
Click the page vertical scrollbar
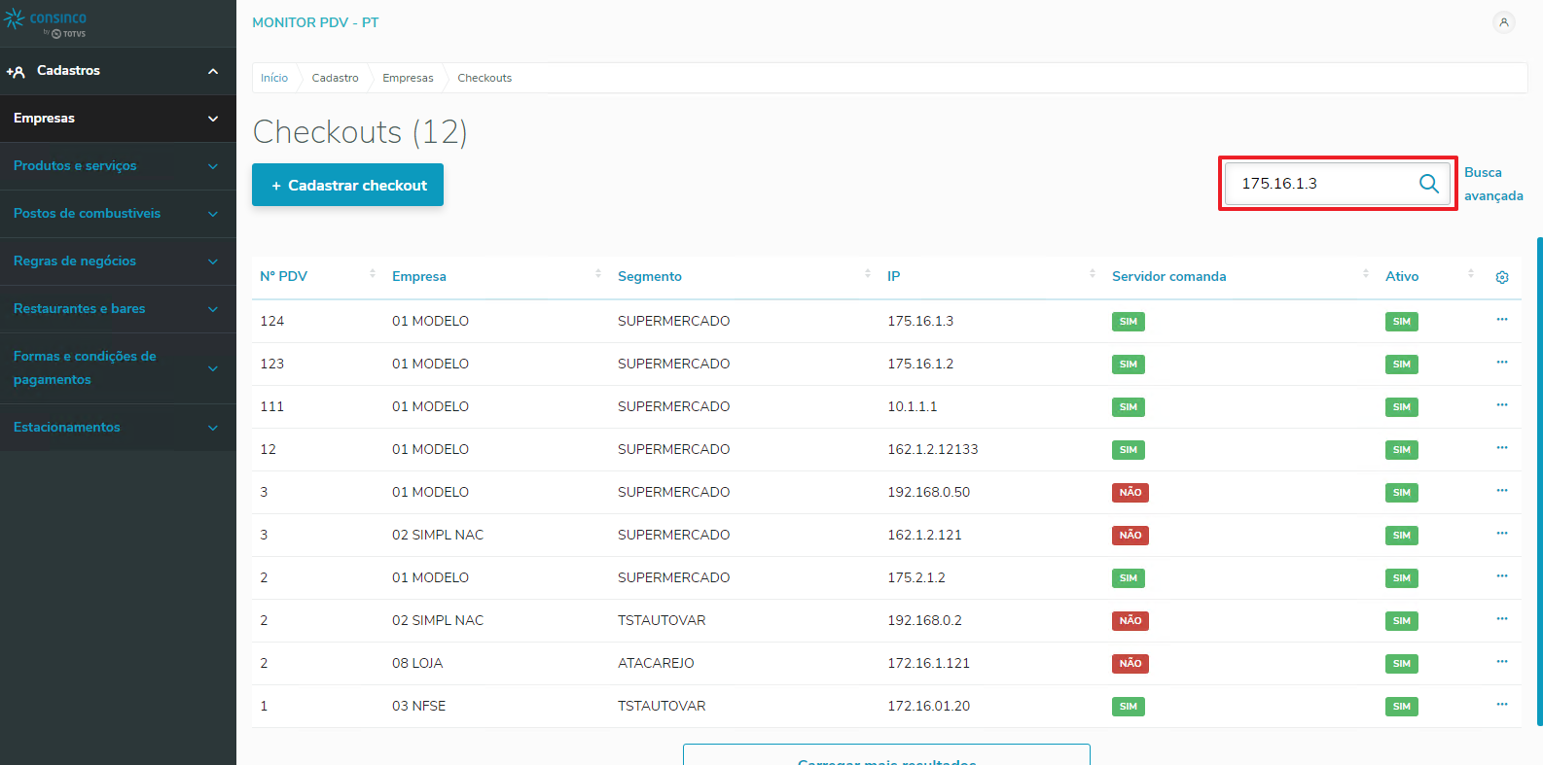[x=1539, y=481]
